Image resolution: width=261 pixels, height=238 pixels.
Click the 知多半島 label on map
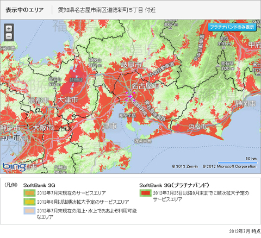coord(127,115)
